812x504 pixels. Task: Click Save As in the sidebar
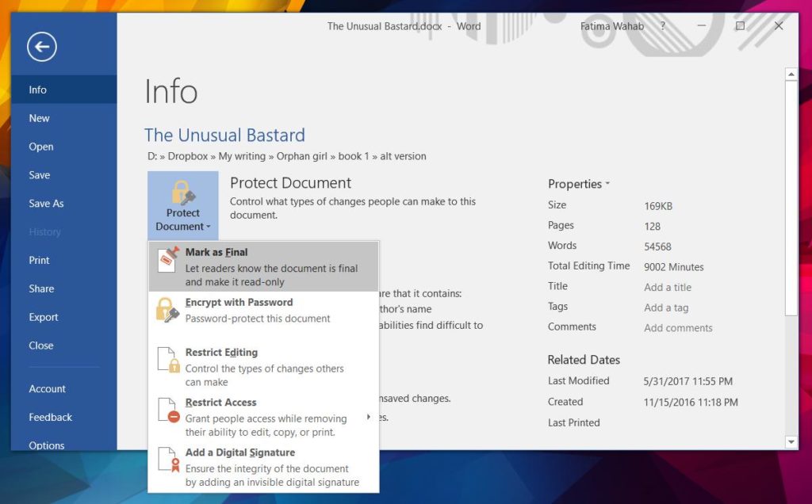(x=46, y=203)
